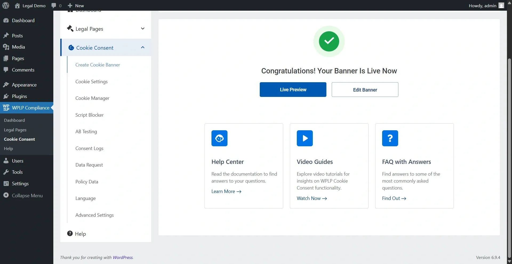Open Consent Logs submenu item
Viewport: 512px width, 264px height.
(x=89, y=148)
